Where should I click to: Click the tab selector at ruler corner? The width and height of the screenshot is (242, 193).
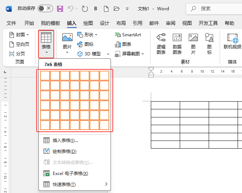(x=5, y=72)
